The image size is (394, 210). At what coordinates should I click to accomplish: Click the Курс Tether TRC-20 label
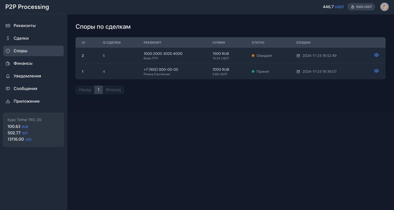click(24, 120)
